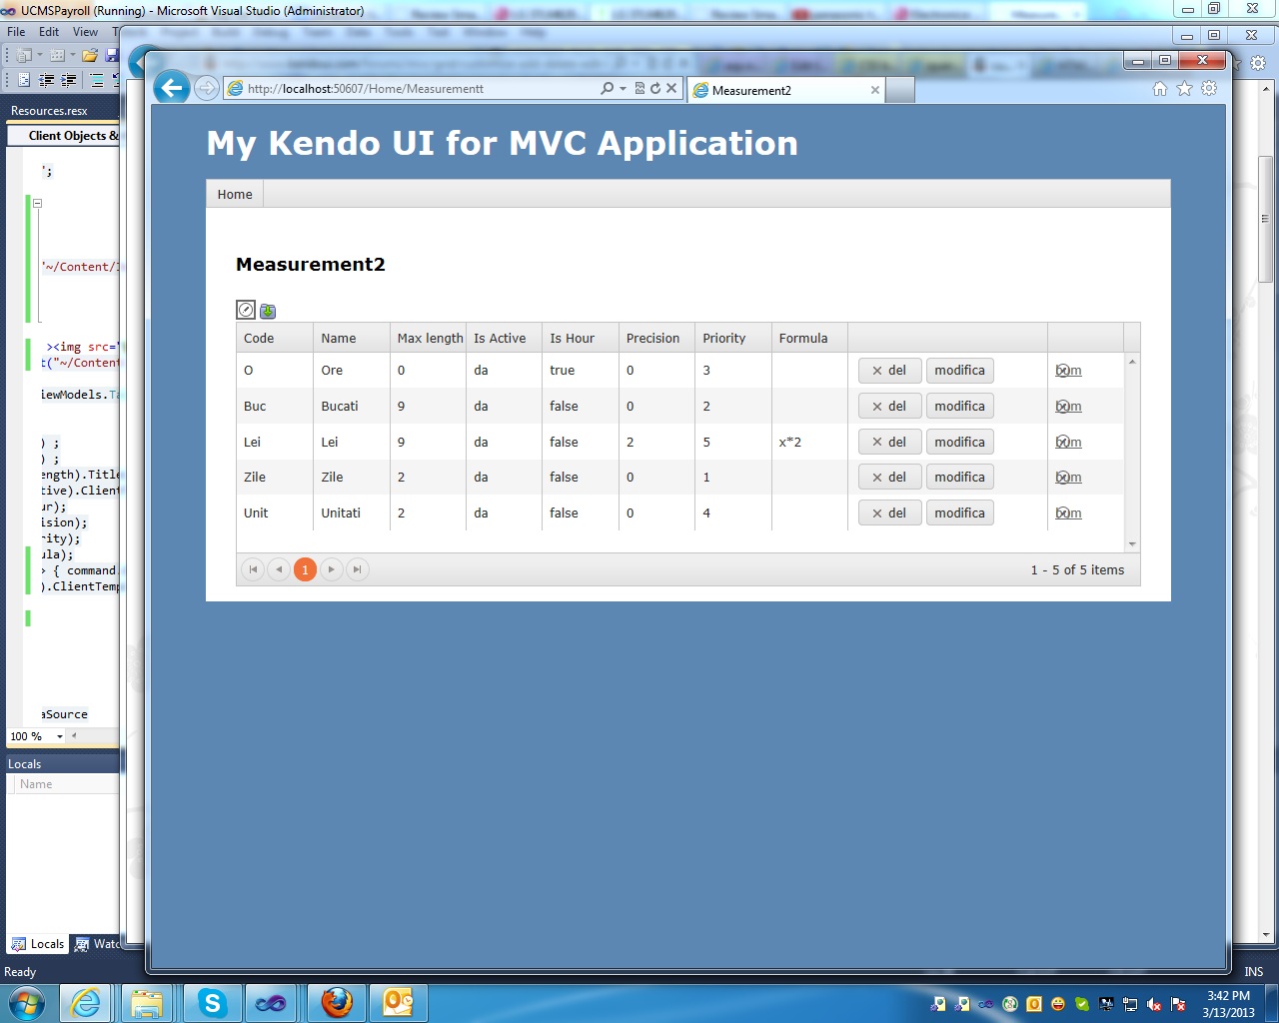This screenshot has height=1023, width=1279.
Task: Delete the Ore row with del button
Action: coord(889,371)
